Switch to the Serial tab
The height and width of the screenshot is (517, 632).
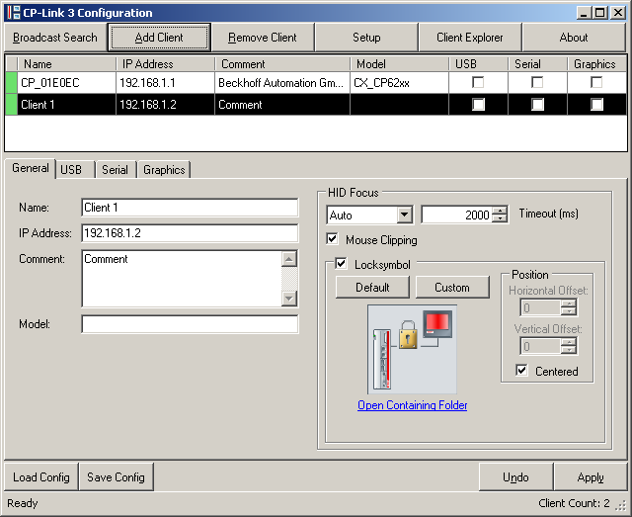point(115,170)
